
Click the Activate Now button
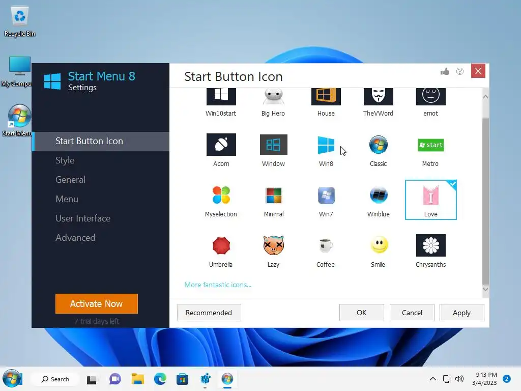click(x=96, y=303)
